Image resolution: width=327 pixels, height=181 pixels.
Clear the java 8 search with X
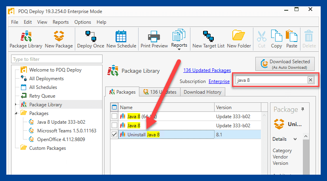(310, 80)
